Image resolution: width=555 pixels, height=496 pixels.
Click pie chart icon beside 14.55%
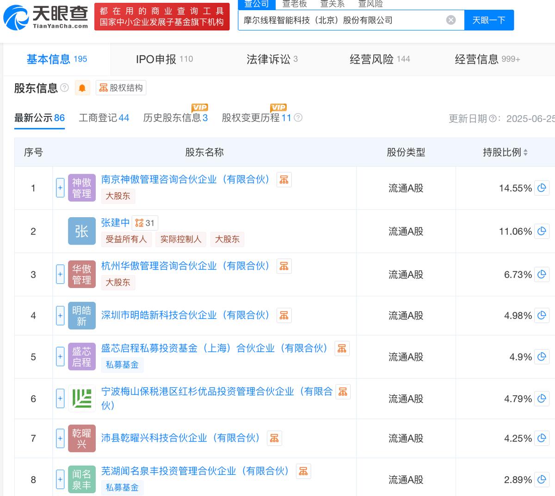pyautogui.click(x=542, y=188)
